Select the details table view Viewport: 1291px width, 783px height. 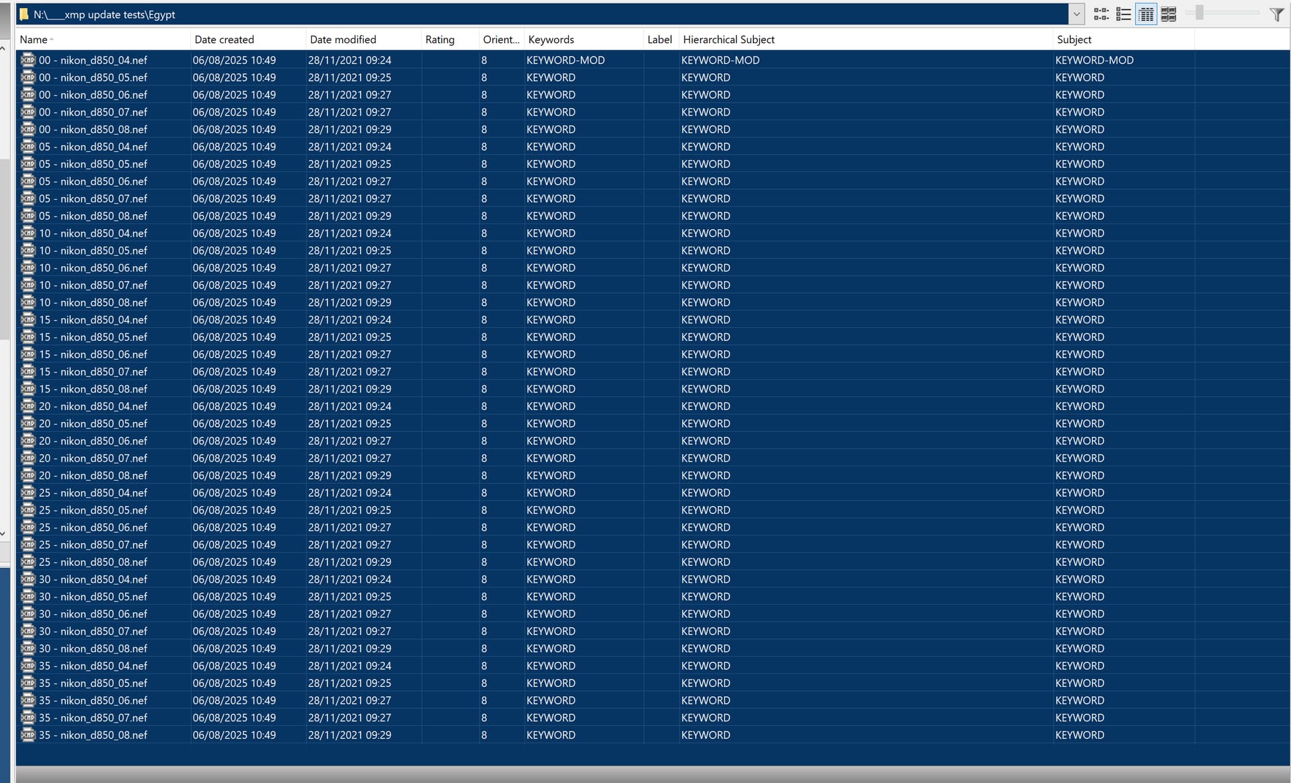point(1146,14)
